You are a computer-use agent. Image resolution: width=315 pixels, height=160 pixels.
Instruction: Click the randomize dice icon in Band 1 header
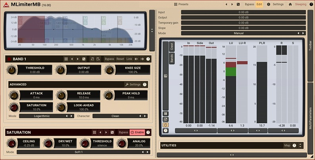point(84,59)
